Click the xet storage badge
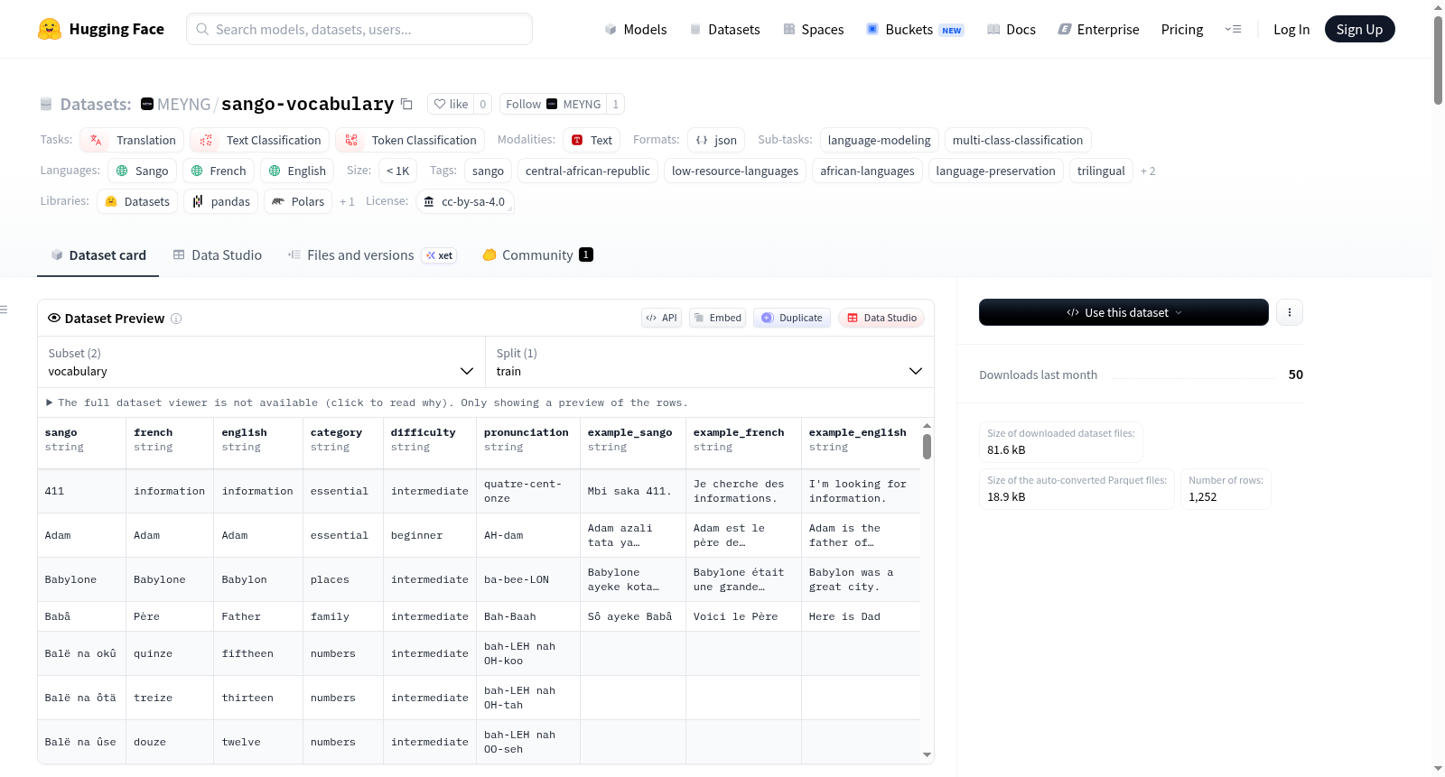The height and width of the screenshot is (777, 1445). coord(440,255)
